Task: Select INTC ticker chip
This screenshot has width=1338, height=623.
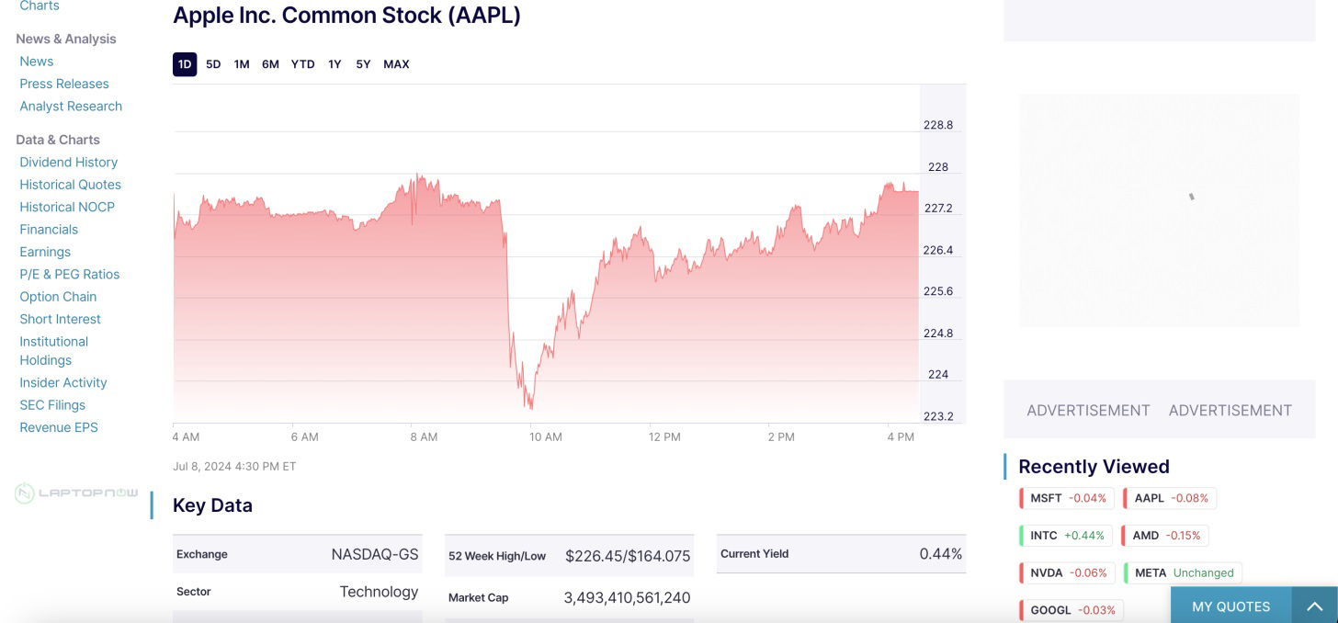Action: pos(1066,535)
